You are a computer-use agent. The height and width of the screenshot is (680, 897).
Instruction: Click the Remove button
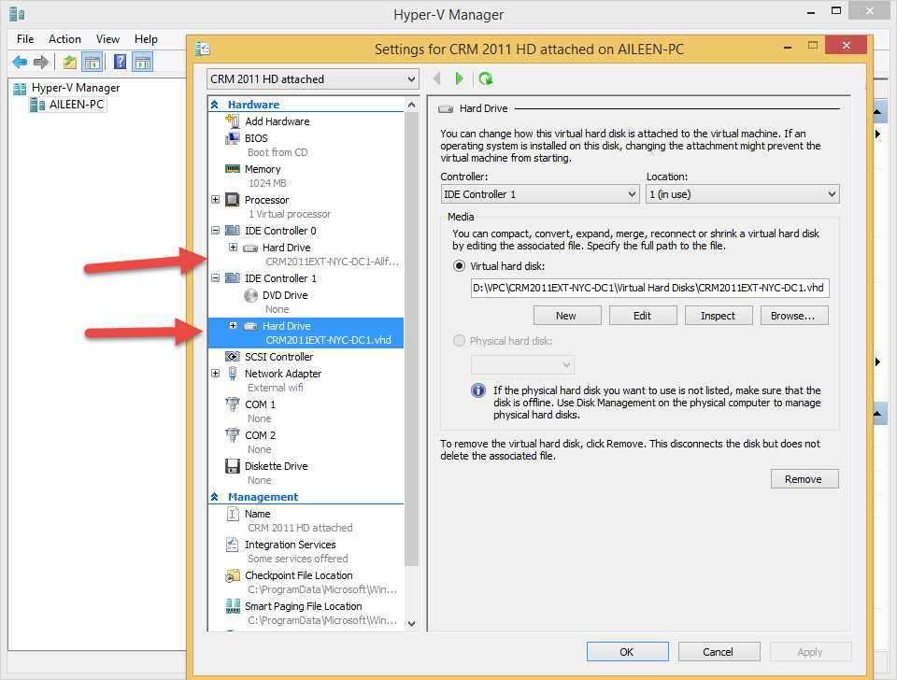coord(804,479)
